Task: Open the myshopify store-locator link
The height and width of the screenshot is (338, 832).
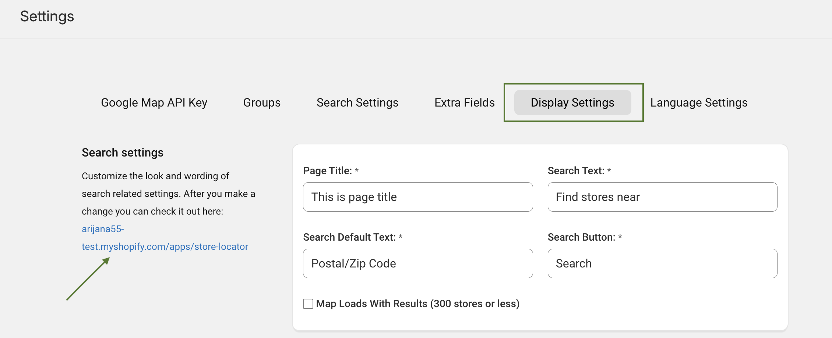Action: point(165,247)
